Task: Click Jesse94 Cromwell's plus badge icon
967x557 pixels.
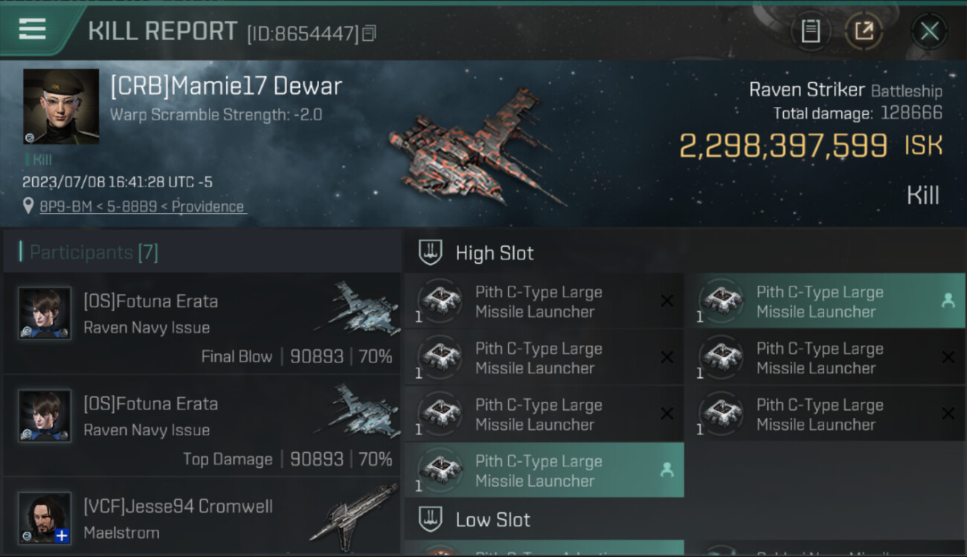Action: coord(62,536)
